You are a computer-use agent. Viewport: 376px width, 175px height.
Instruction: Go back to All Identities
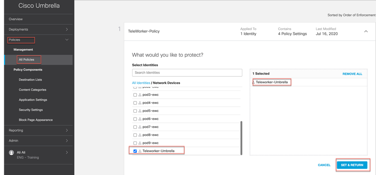(141, 83)
